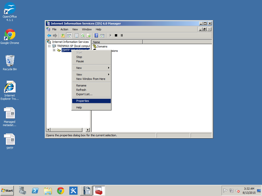Open the File menu
Screen dimensions: 262x196
[x=54, y=29]
